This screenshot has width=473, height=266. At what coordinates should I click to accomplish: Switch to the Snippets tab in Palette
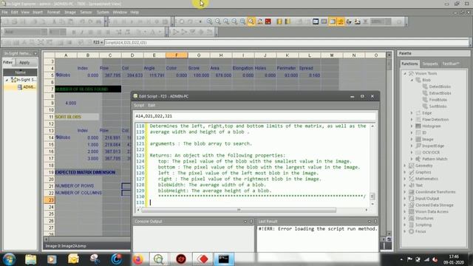[x=430, y=64]
